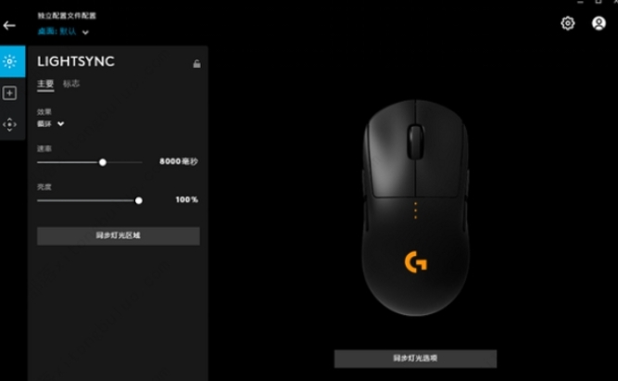Click the mouse scroll wheel in preview
This screenshot has height=381, width=618.
(x=415, y=142)
